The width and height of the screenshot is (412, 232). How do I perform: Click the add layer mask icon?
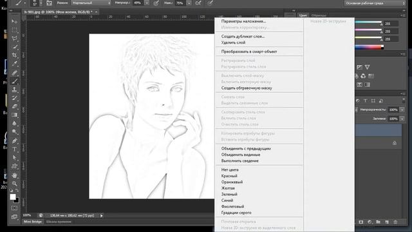click(361, 222)
